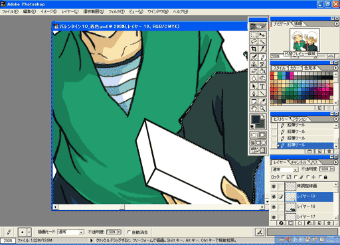
Task: Select the Line tool
Action: coord(262,93)
